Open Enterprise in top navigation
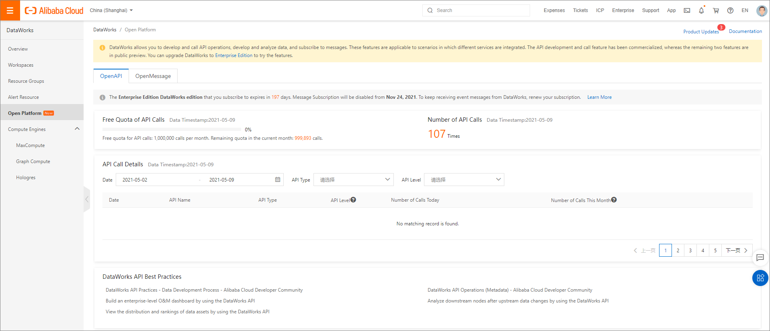The width and height of the screenshot is (770, 331). (623, 10)
